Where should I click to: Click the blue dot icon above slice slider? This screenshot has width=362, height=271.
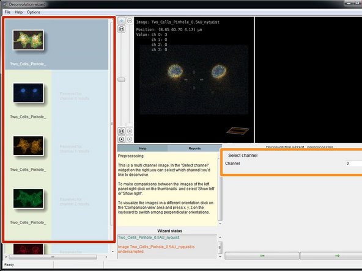122,21
